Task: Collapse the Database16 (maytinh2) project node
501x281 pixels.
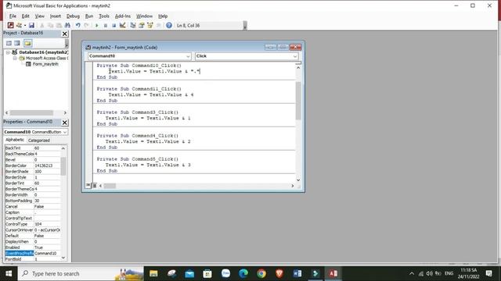Action: click(x=8, y=52)
